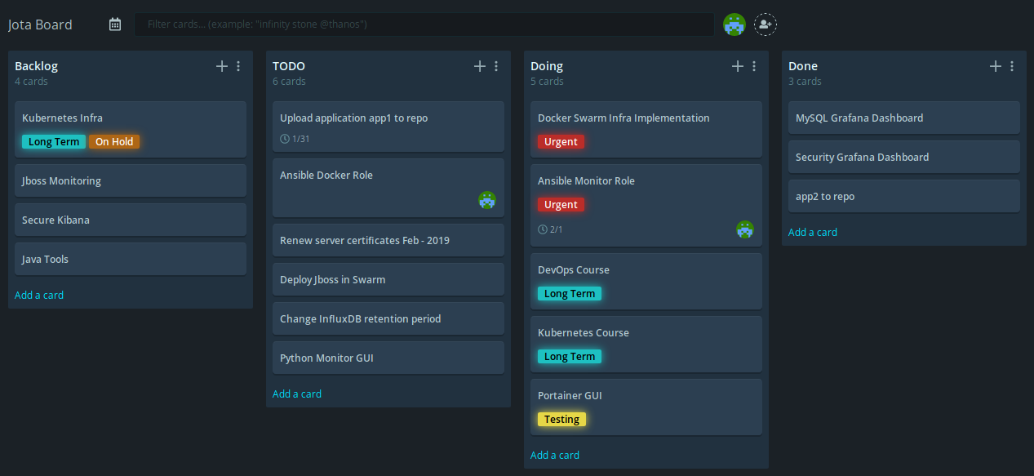Click the Jota Board title
Screen dimensions: 1034x476
pos(40,24)
